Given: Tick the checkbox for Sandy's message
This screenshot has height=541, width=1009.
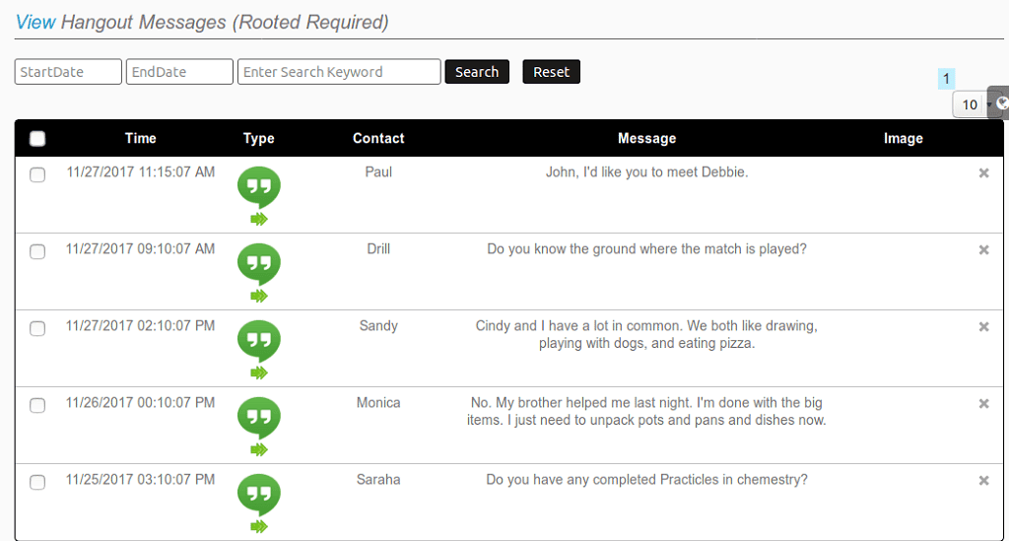Looking at the screenshot, I should click(x=37, y=328).
